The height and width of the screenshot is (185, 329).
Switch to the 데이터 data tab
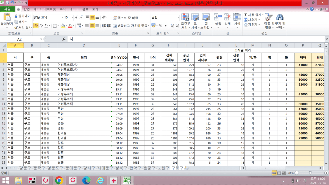[x=74, y=9]
